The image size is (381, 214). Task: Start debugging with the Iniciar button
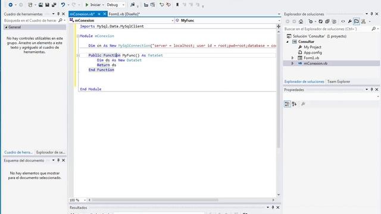click(93, 5)
